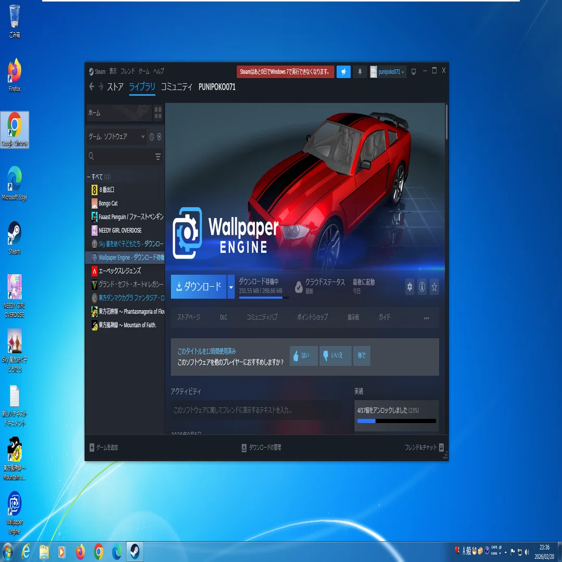Click thumbs-down いいえ button

(335, 355)
